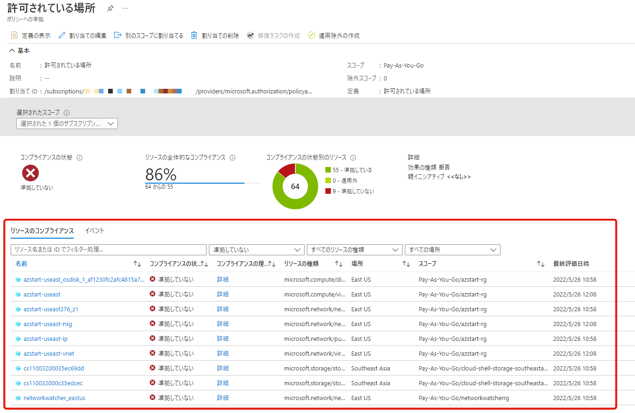The height and width of the screenshot is (413, 635).
Task: Open the more options ellipsis menu
Action: (125, 8)
